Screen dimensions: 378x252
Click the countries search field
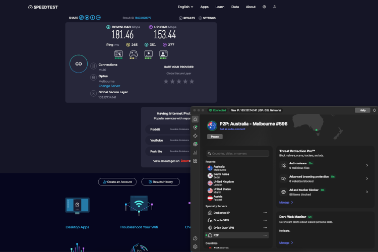[238, 153]
